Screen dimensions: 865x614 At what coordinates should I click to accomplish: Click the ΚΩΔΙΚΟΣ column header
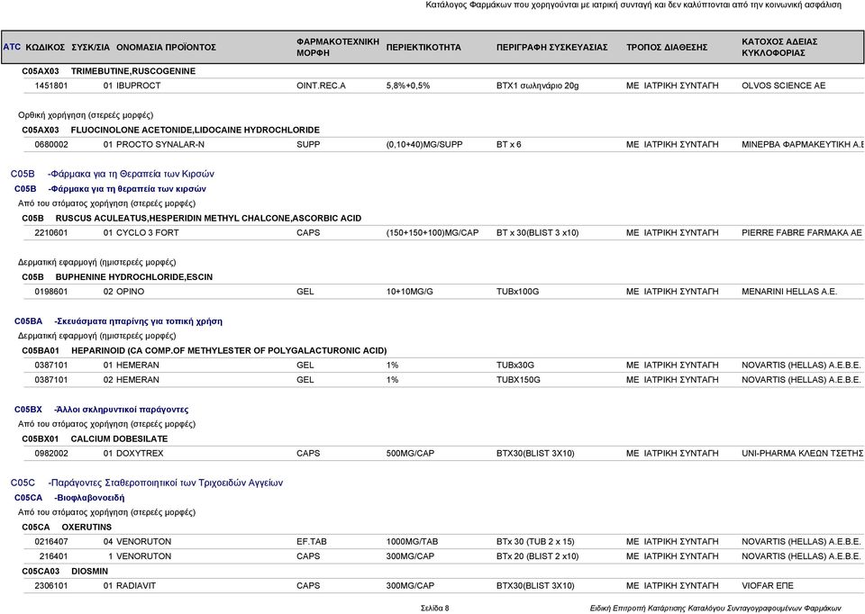pyautogui.click(x=45, y=48)
